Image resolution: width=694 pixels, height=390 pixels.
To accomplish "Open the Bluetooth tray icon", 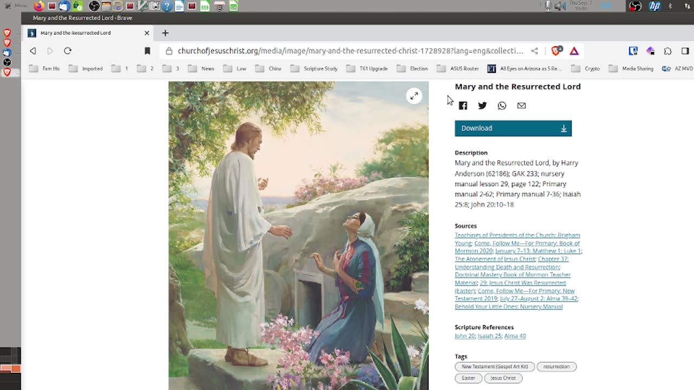I will tap(670, 6).
